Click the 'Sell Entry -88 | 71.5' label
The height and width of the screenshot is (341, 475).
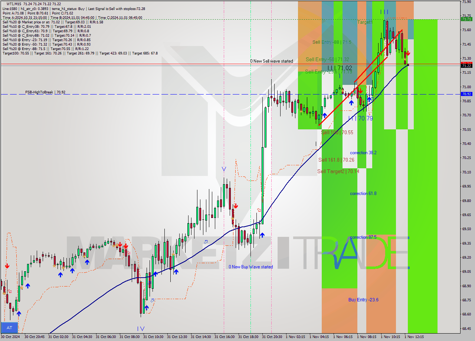332,42
